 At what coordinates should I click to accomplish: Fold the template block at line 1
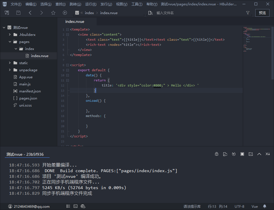click(x=68, y=29)
